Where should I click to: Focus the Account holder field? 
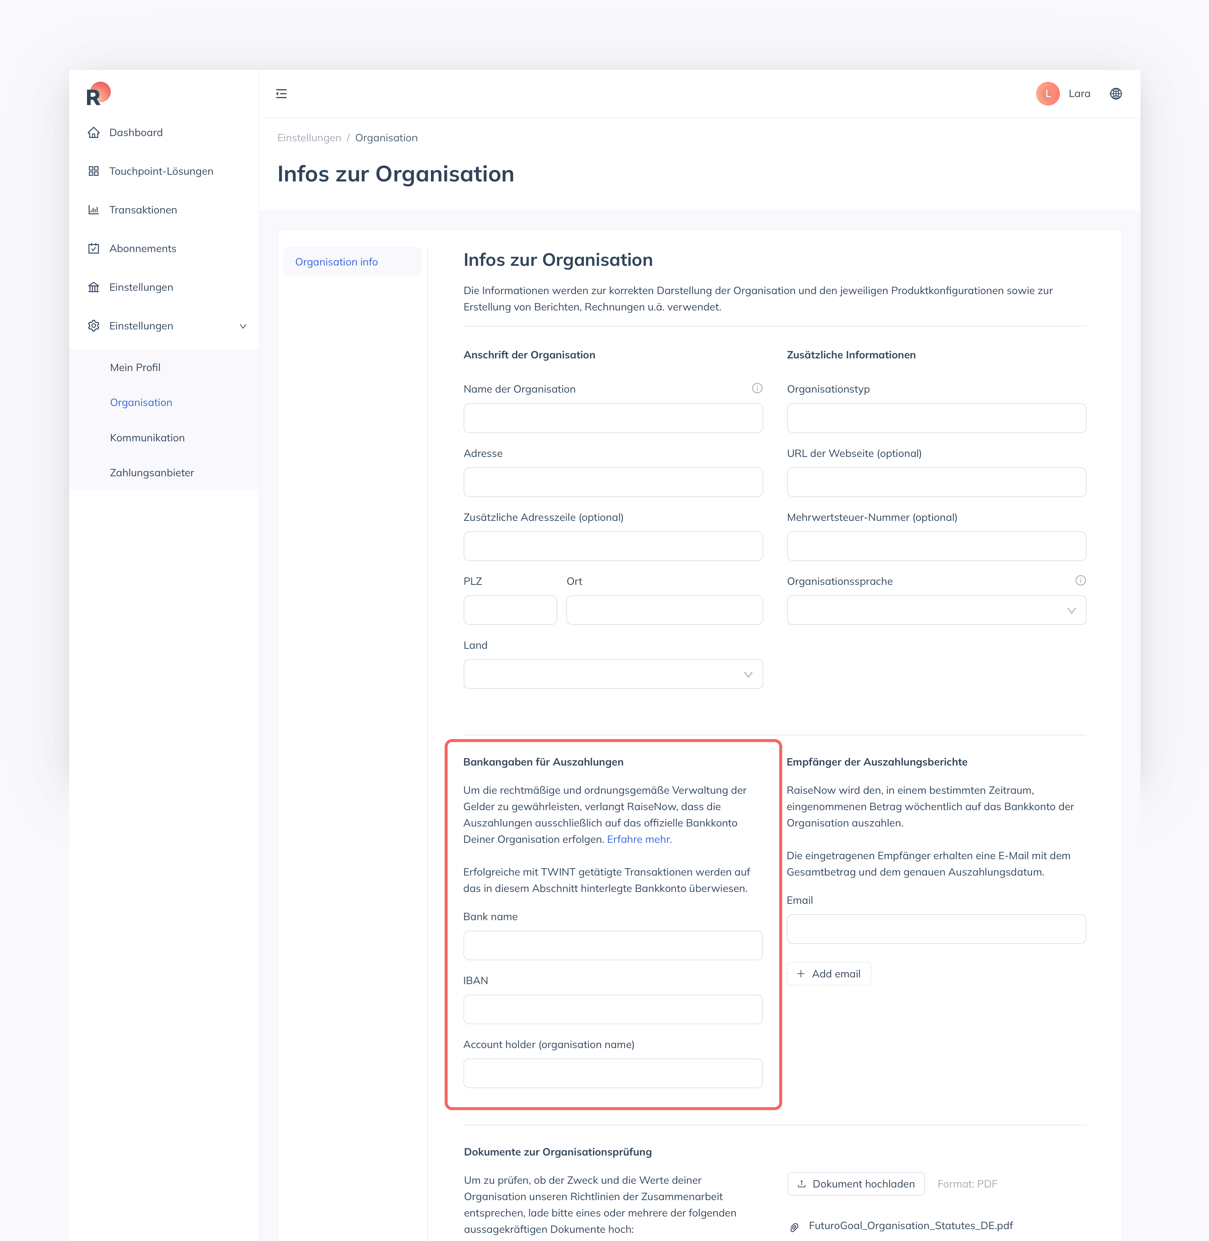point(613,1073)
